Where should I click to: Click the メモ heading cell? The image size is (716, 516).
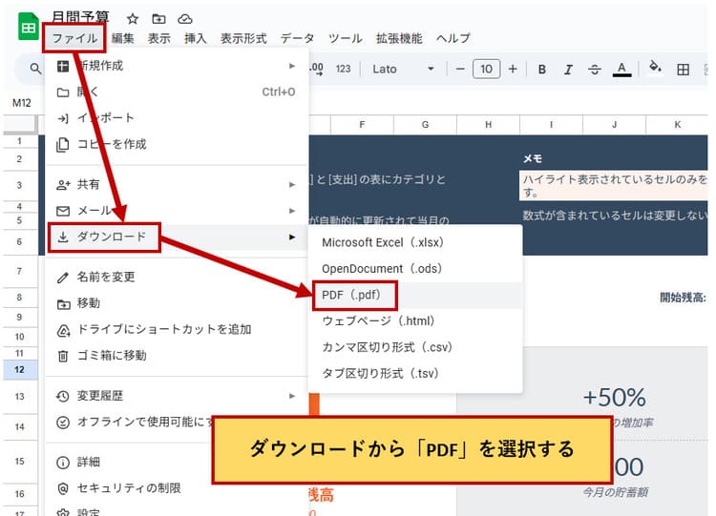(x=533, y=158)
